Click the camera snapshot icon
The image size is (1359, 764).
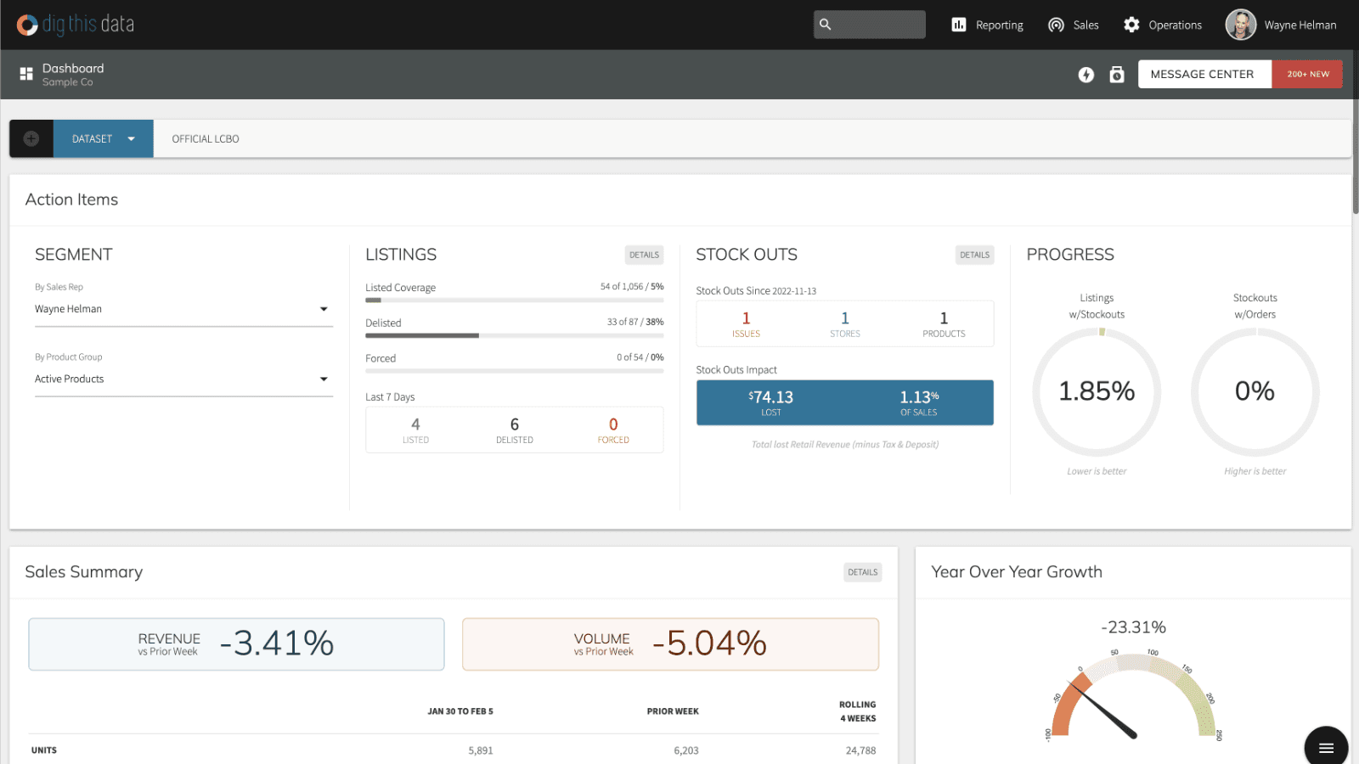1117,75
